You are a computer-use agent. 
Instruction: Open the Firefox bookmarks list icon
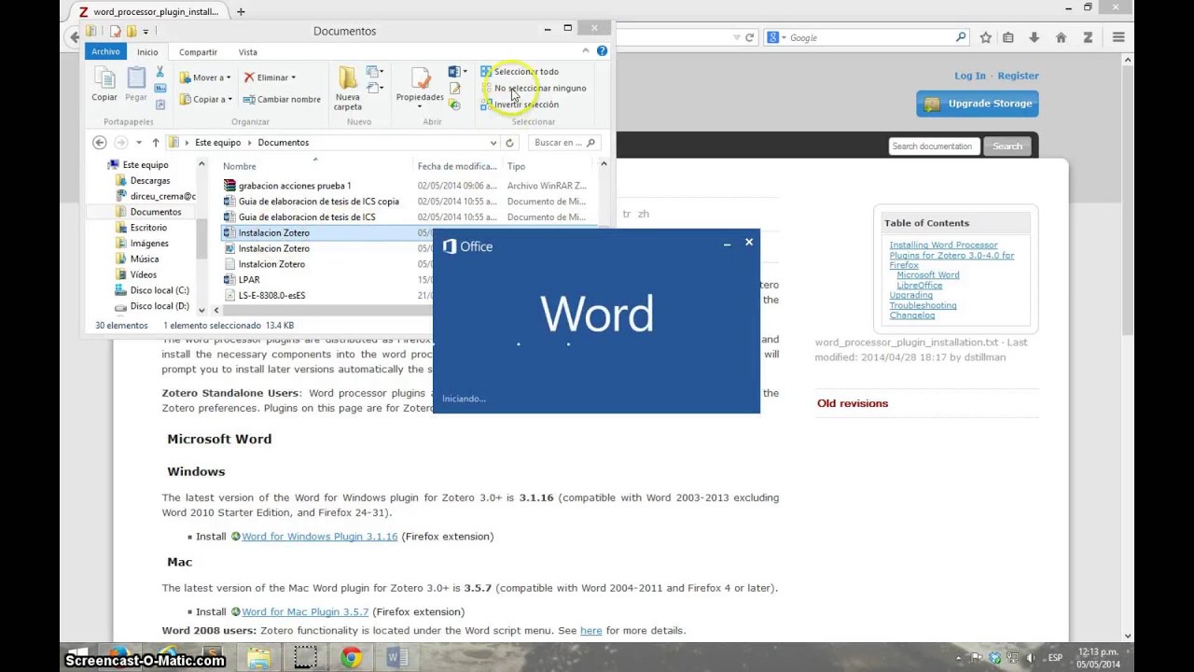pyautogui.click(x=1008, y=37)
